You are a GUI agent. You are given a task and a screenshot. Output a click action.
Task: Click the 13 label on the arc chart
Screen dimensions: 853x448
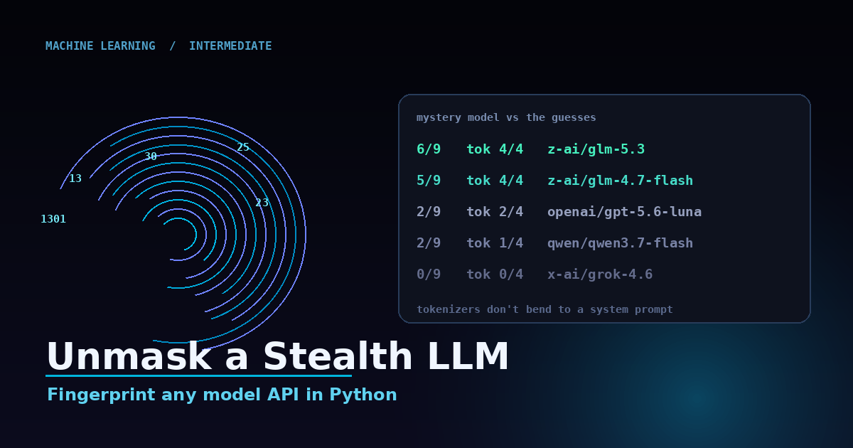click(x=75, y=178)
